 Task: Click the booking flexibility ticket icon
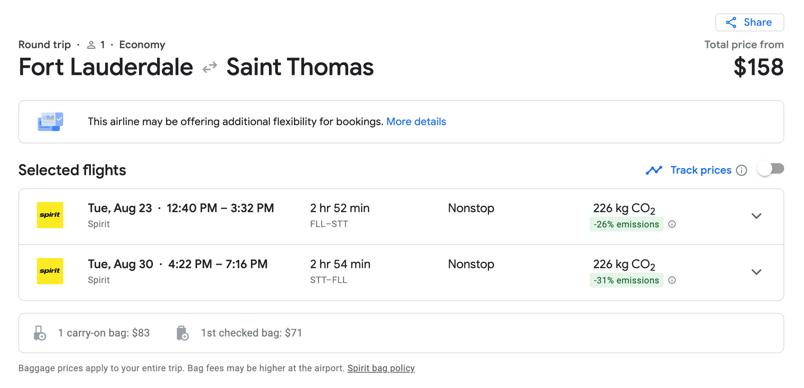(x=50, y=122)
